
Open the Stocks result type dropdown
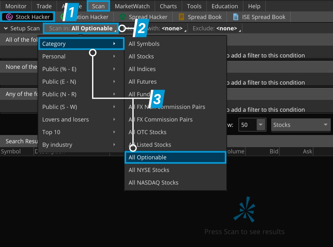[300, 125]
